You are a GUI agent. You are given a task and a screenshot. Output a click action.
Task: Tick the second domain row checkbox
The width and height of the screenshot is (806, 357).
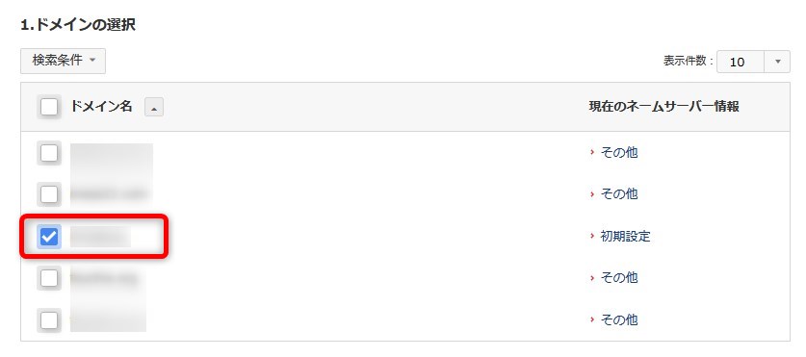[x=49, y=194]
